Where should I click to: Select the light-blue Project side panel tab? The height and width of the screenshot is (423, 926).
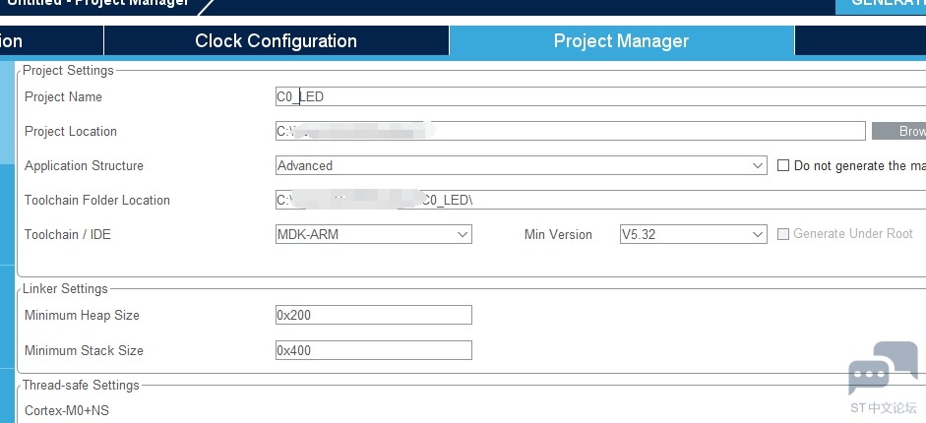tap(7, 112)
